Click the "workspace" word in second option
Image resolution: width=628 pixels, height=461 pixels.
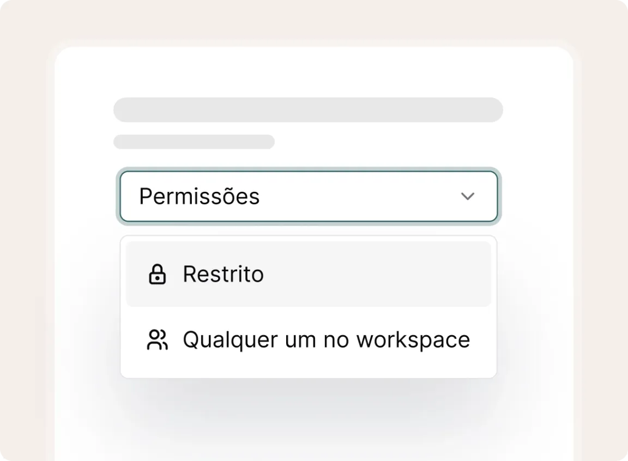tap(413, 339)
